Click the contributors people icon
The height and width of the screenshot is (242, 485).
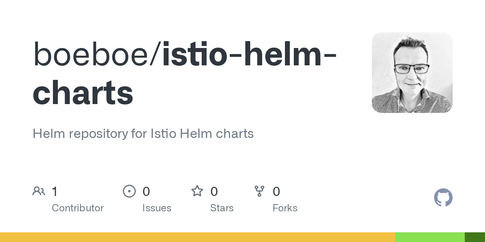click(39, 191)
